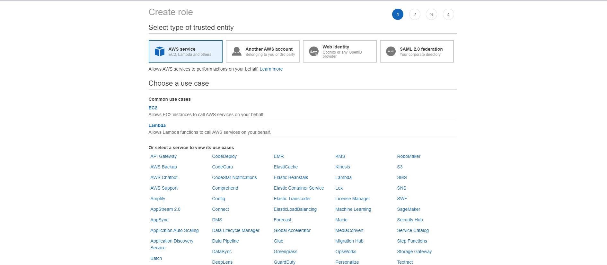Choose the Web identity entity card
Viewport: 607px width, 265px height.
click(x=340, y=51)
